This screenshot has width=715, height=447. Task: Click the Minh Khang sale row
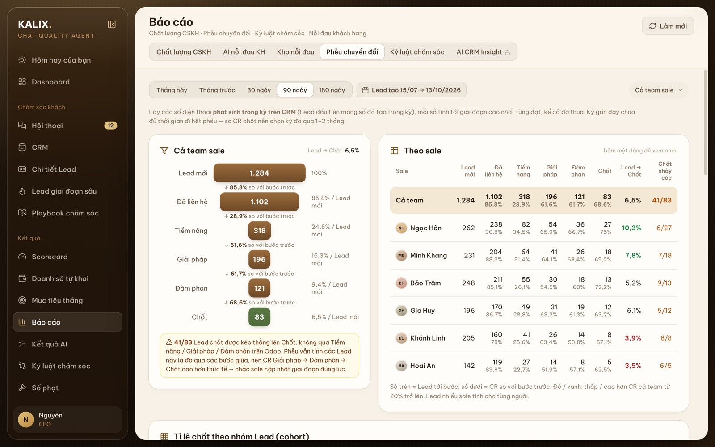534,256
